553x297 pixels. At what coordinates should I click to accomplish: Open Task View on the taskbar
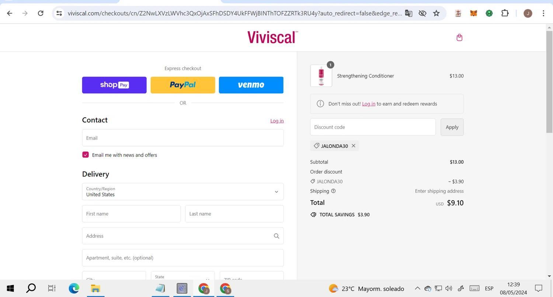tap(52, 289)
